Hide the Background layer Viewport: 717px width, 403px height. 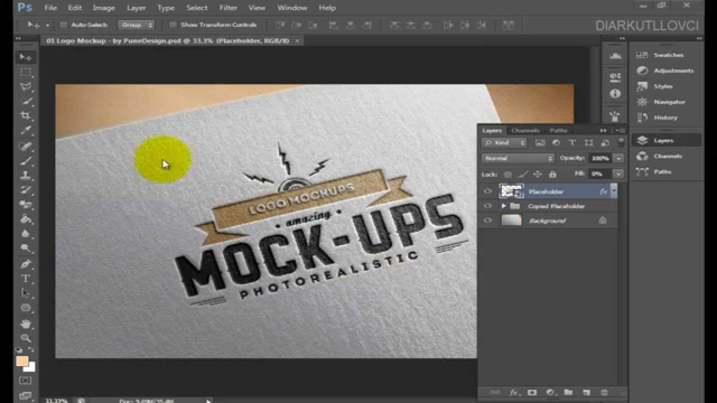[x=488, y=221]
